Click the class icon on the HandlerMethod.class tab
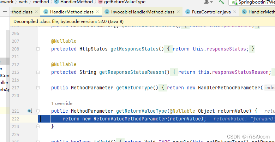The height and width of the screenshot is (142, 275). [x=46, y=12]
